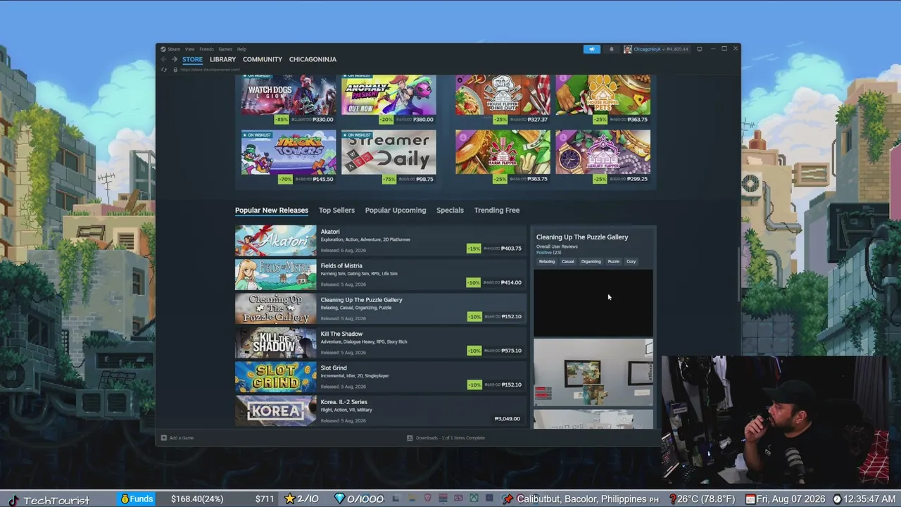Open the Slot Grind list entry

coord(380,377)
